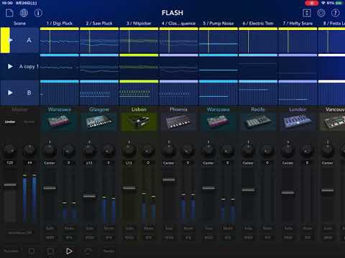Adjust the master volume fader
The height and width of the screenshot is (258, 345).
[x=10, y=185]
